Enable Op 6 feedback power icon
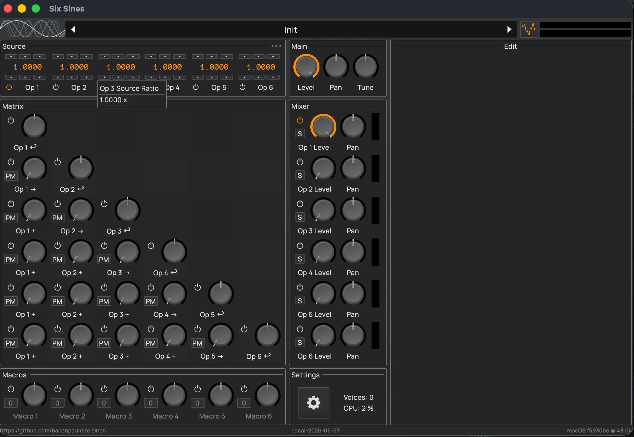Screen dimensions: 634x437 [244, 329]
